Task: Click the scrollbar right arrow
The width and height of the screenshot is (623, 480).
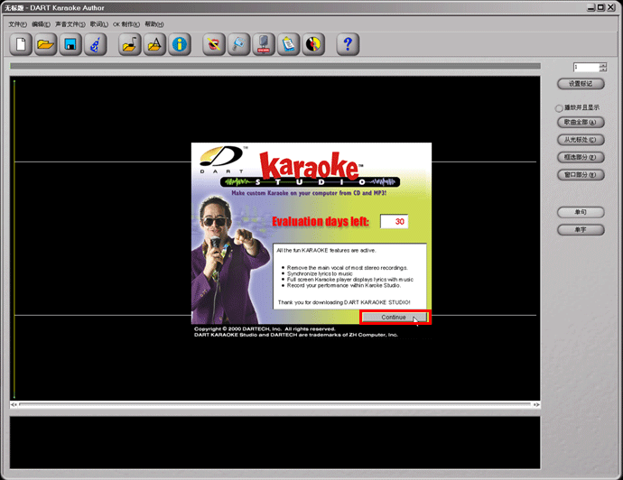Action: point(536,404)
